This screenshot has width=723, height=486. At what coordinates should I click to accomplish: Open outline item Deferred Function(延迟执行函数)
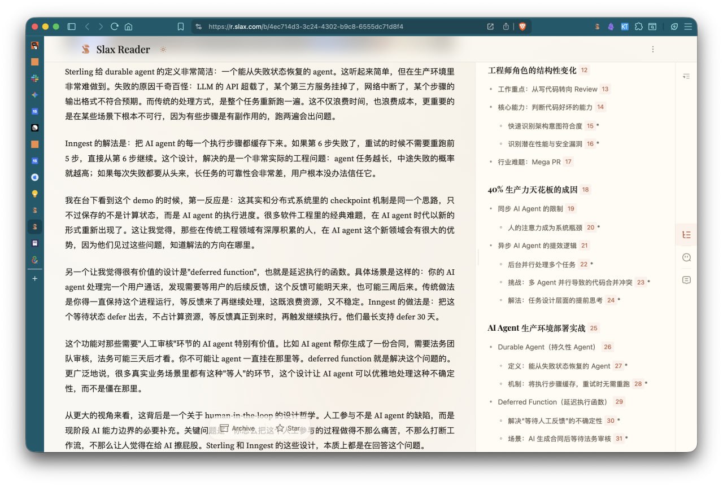552,402
